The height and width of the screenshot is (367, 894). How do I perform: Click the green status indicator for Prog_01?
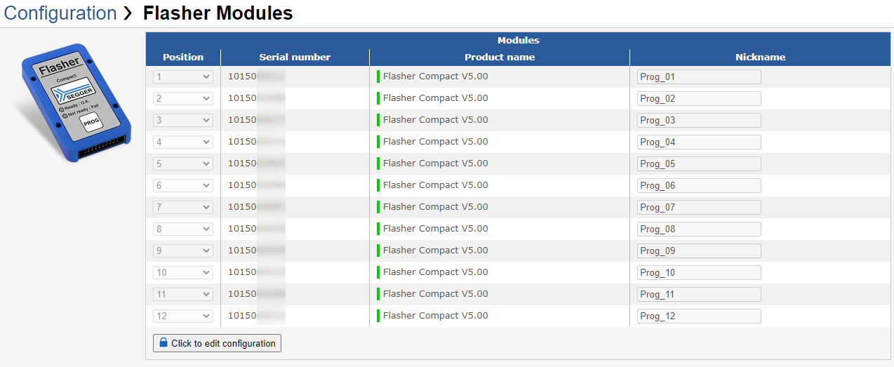[x=378, y=76]
